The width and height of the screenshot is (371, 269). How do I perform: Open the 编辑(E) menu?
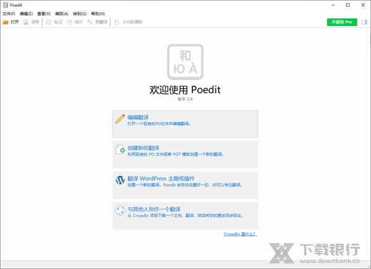coord(27,13)
